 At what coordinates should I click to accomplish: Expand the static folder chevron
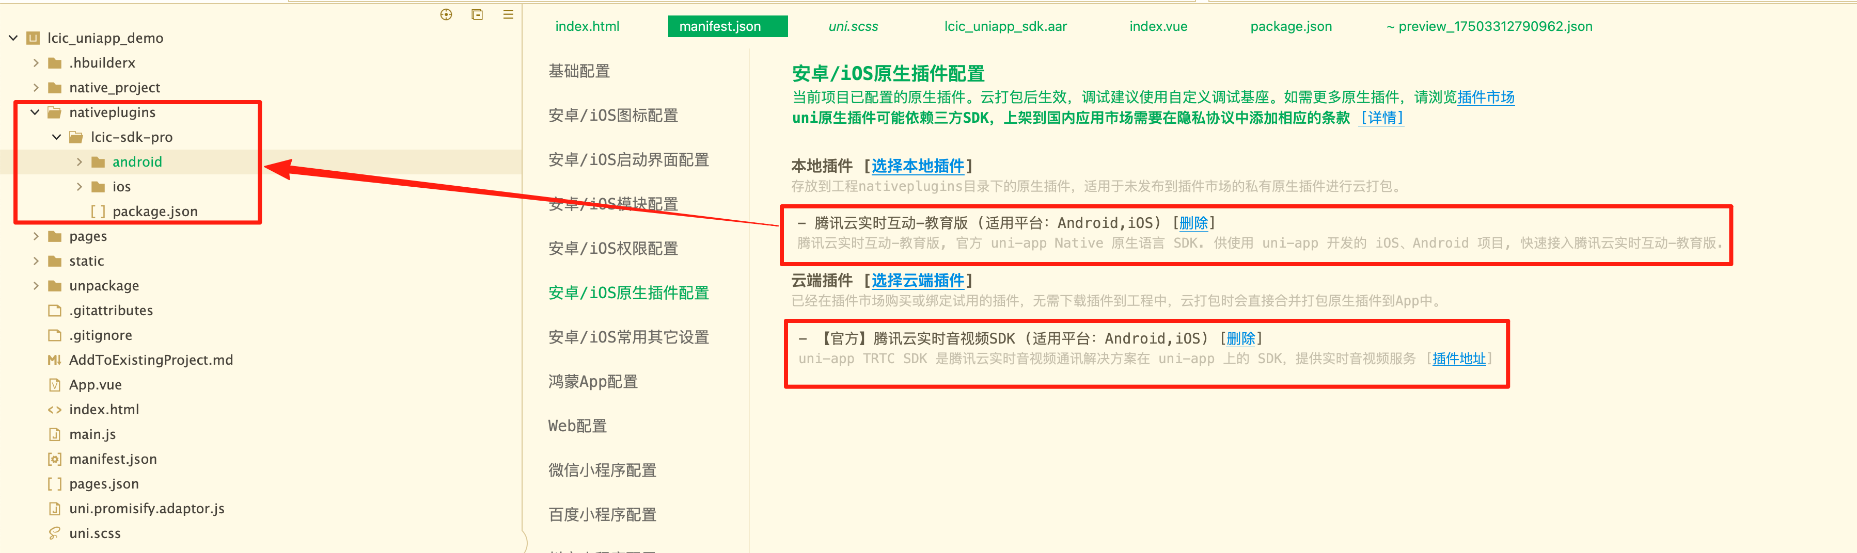[36, 261]
